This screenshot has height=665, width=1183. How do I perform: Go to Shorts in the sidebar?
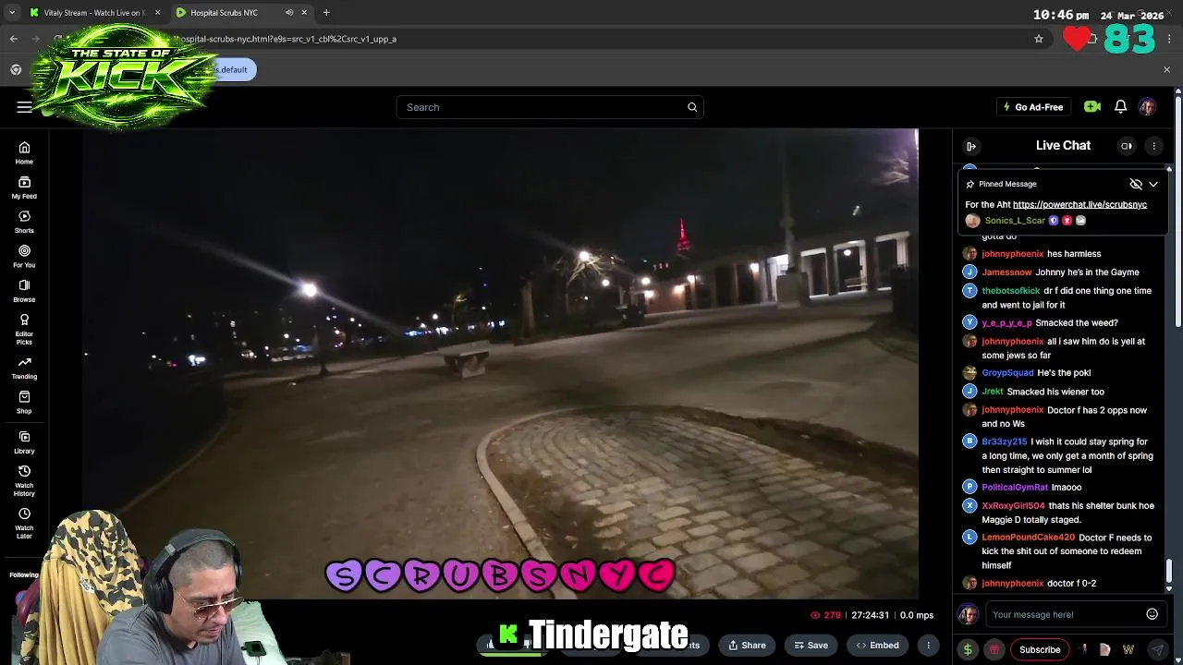coord(24,222)
